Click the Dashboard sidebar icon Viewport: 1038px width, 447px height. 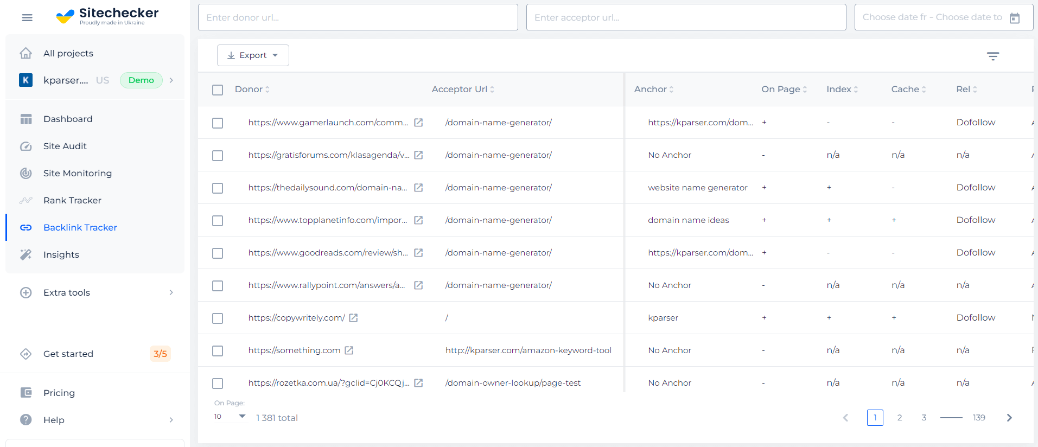[x=26, y=119]
